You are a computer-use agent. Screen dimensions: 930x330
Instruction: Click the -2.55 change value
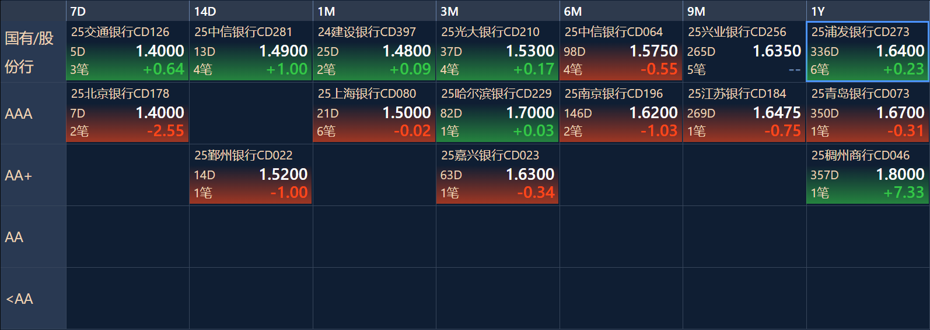[x=166, y=131]
